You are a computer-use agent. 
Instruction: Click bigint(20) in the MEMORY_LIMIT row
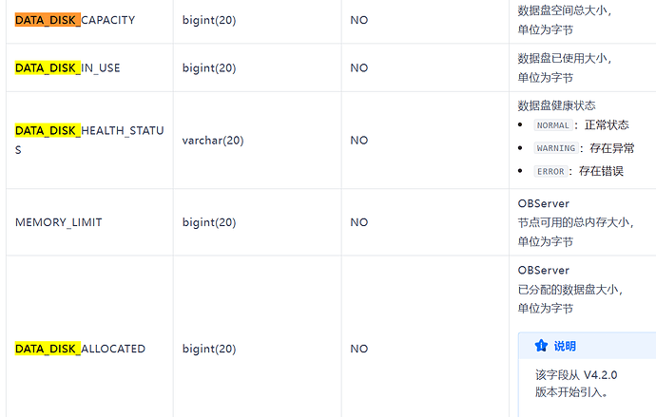[209, 222]
